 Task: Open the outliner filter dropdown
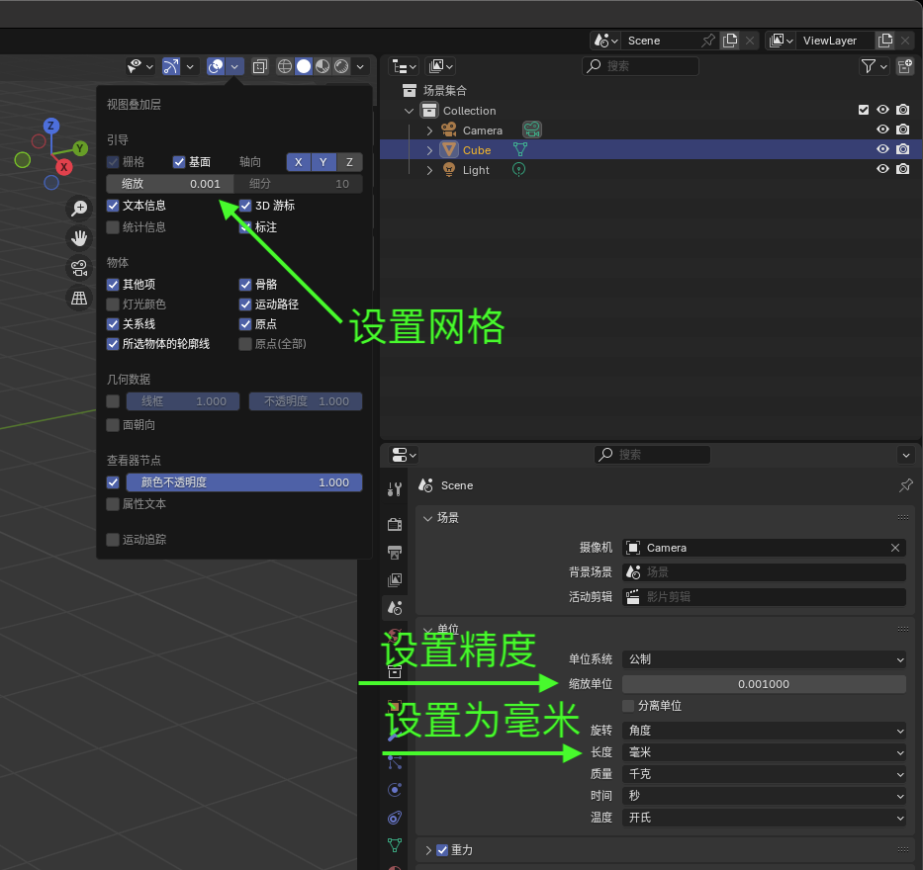pyautogui.click(x=874, y=66)
